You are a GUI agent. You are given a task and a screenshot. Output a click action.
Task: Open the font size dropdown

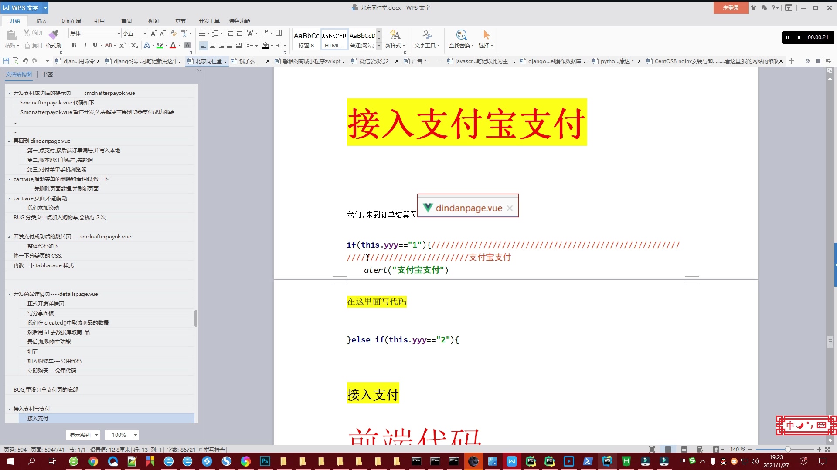(145, 33)
